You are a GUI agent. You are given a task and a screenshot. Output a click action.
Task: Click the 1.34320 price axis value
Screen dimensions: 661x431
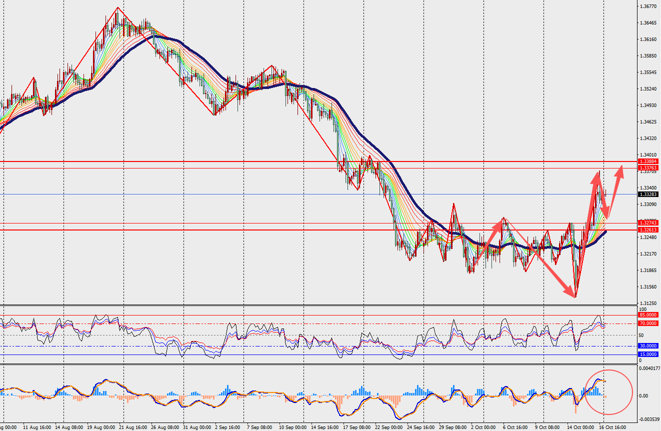[x=648, y=138]
